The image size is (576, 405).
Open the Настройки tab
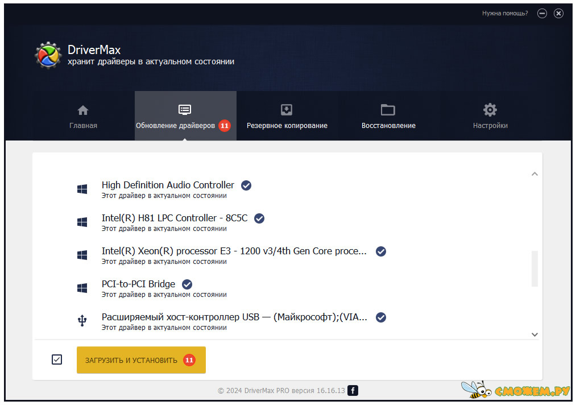[490, 116]
